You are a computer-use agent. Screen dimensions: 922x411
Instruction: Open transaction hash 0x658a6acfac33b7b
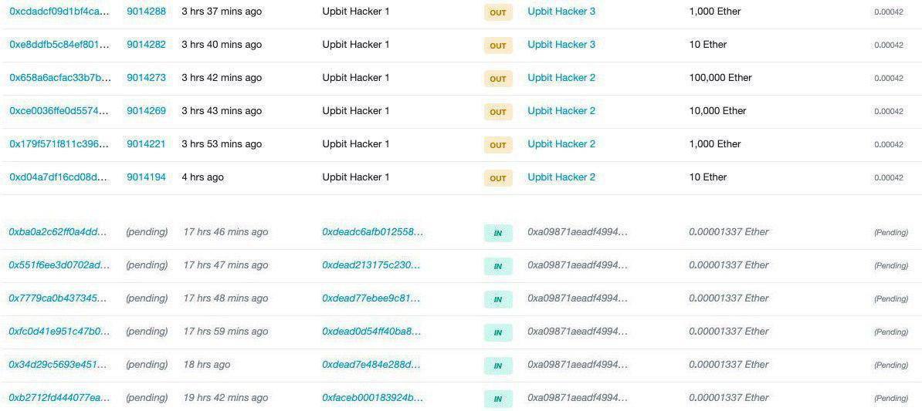point(59,78)
